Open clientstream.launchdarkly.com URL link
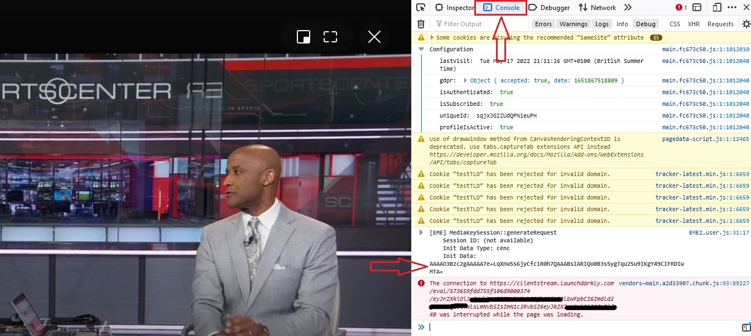 click(x=552, y=283)
